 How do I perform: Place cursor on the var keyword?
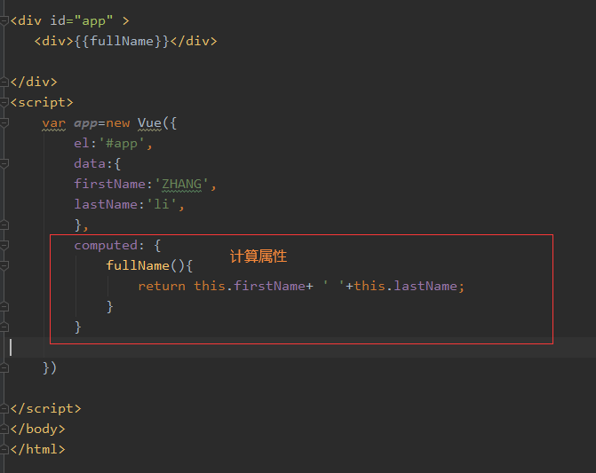point(53,123)
